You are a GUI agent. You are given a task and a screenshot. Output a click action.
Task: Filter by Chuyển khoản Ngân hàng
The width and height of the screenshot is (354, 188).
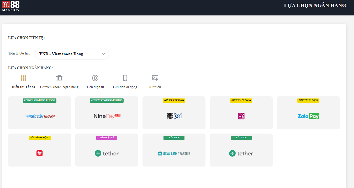tap(59, 82)
